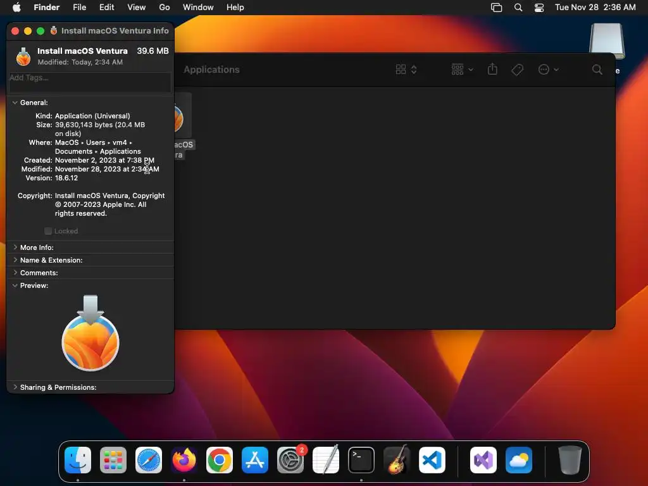Open the Go menu
Image resolution: width=648 pixels, height=486 pixels.
click(165, 8)
